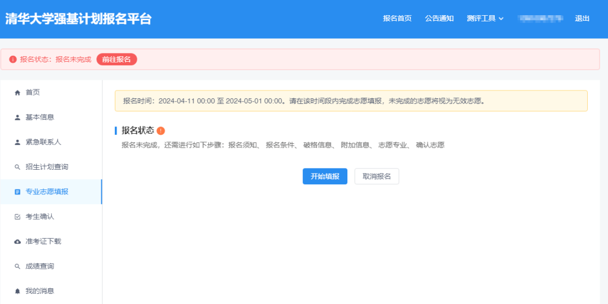
Task: Click the blurred username in the header
Action: (540, 19)
